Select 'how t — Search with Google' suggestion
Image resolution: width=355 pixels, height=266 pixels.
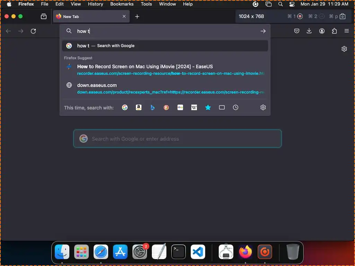click(x=165, y=46)
